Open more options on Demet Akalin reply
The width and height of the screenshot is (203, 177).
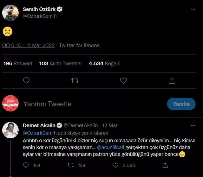pyautogui.click(x=193, y=126)
